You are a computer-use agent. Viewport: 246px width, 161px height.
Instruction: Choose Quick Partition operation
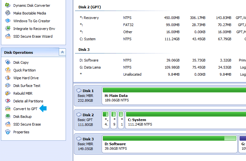[25, 70]
